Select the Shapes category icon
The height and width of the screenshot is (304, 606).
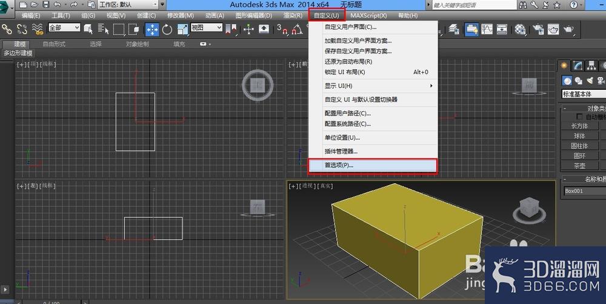tap(579, 81)
